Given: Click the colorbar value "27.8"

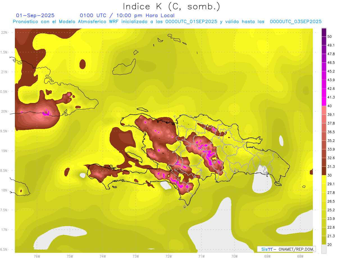Looking at the screenshot, I should click(x=331, y=192).
